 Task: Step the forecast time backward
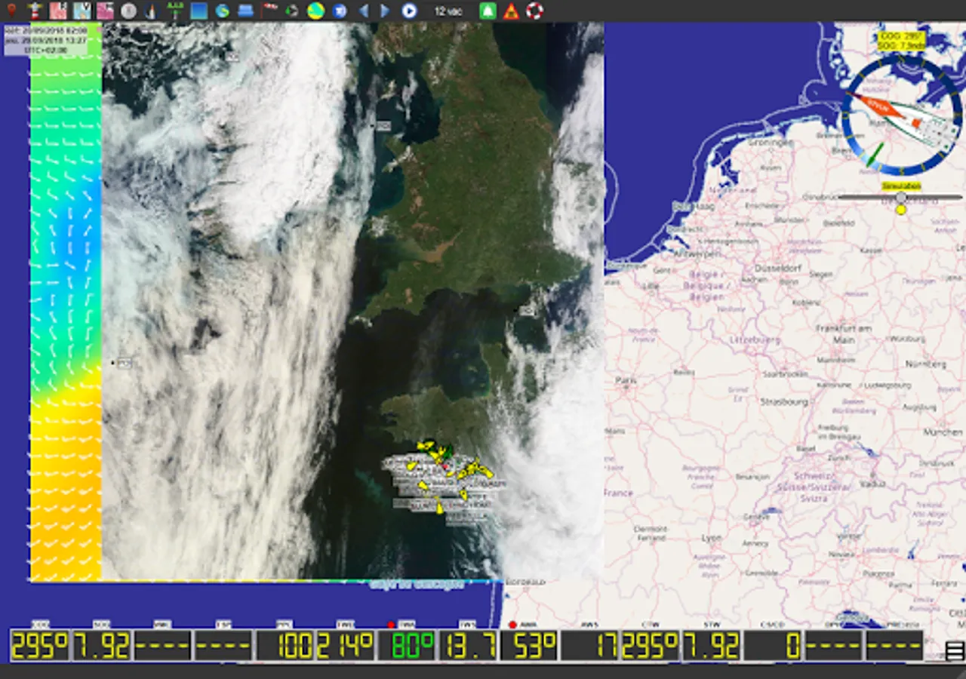point(363,11)
